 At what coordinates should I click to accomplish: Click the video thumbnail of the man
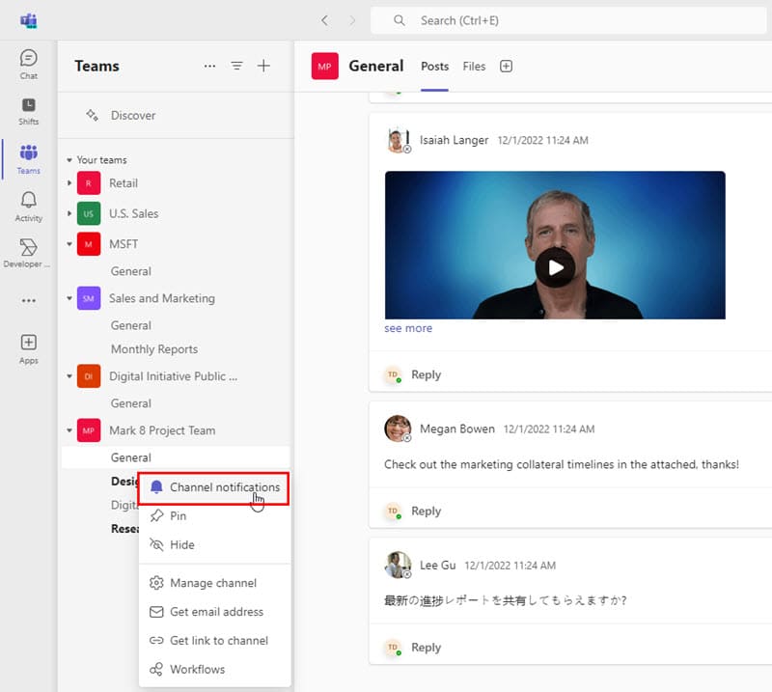pyautogui.click(x=555, y=245)
